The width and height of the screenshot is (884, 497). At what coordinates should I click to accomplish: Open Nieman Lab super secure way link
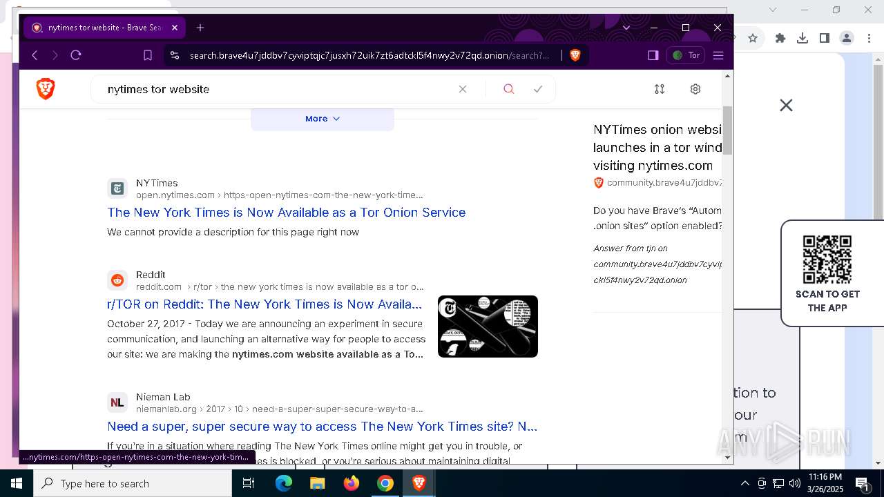[x=322, y=427]
